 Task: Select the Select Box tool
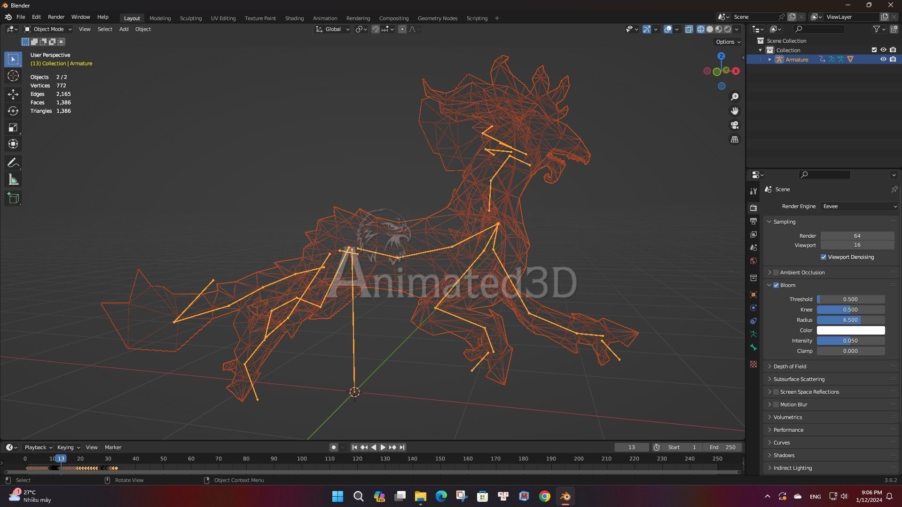[13, 59]
